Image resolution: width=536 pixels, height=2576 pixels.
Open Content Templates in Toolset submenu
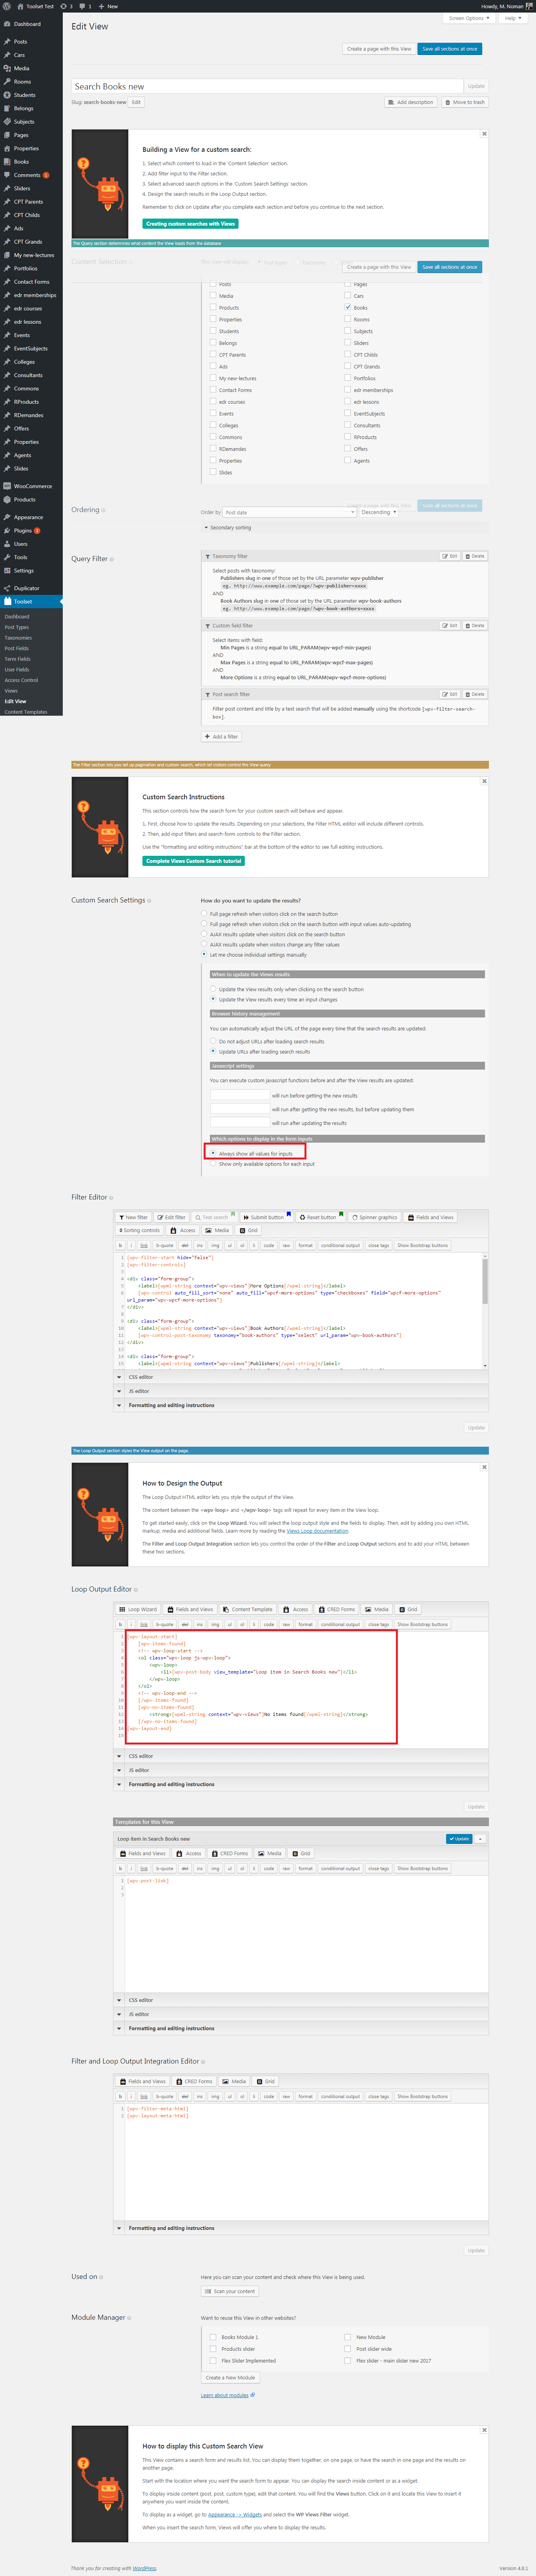[26, 712]
